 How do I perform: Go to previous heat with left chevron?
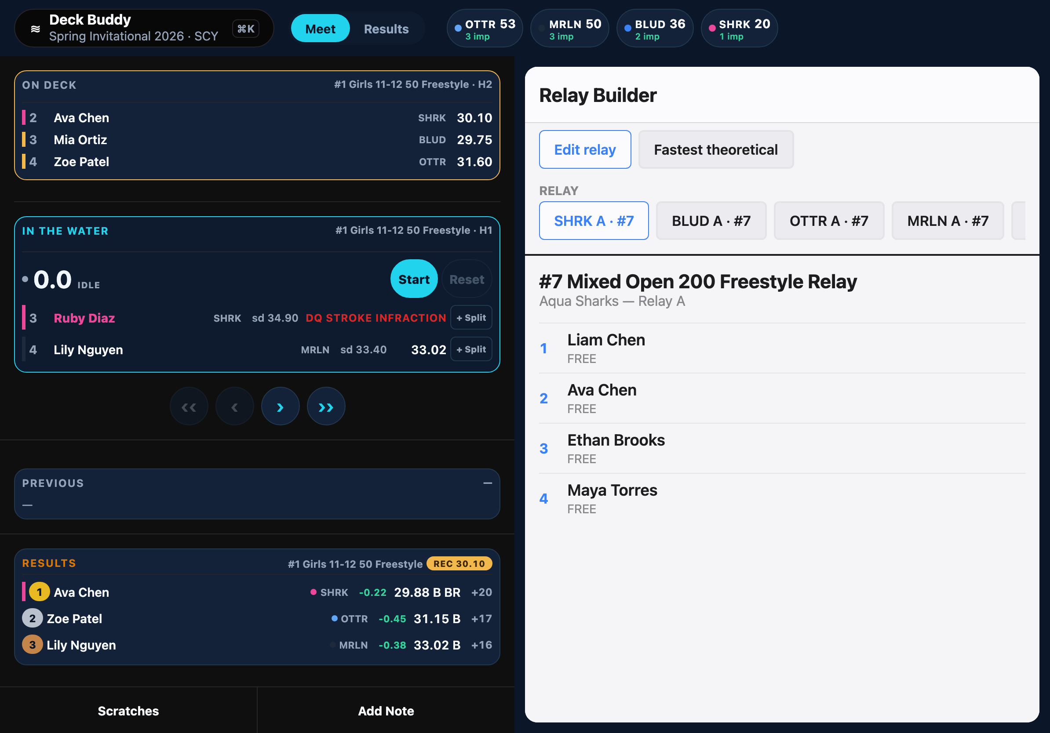(235, 406)
